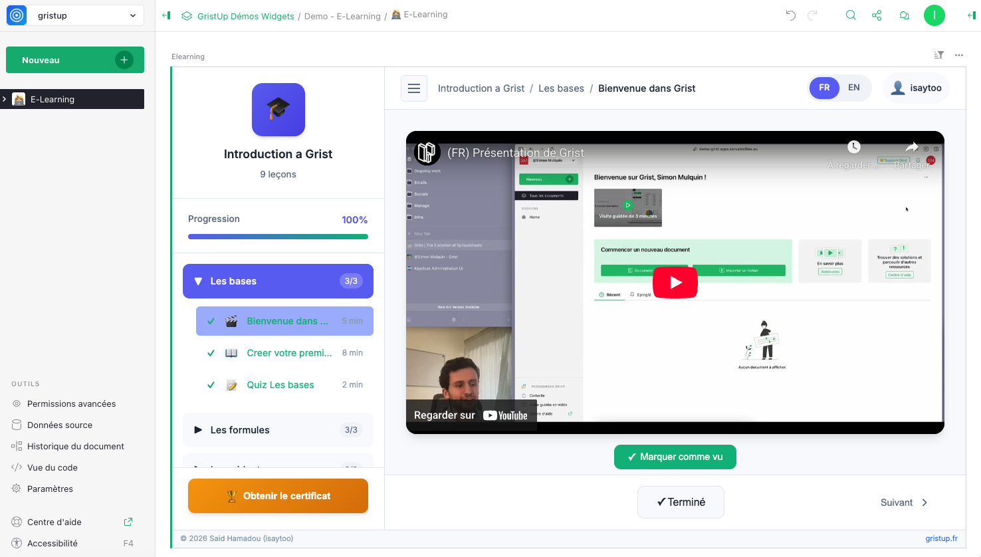This screenshot has width=981, height=557.
Task: Play the YouTube video
Action: pyautogui.click(x=675, y=282)
